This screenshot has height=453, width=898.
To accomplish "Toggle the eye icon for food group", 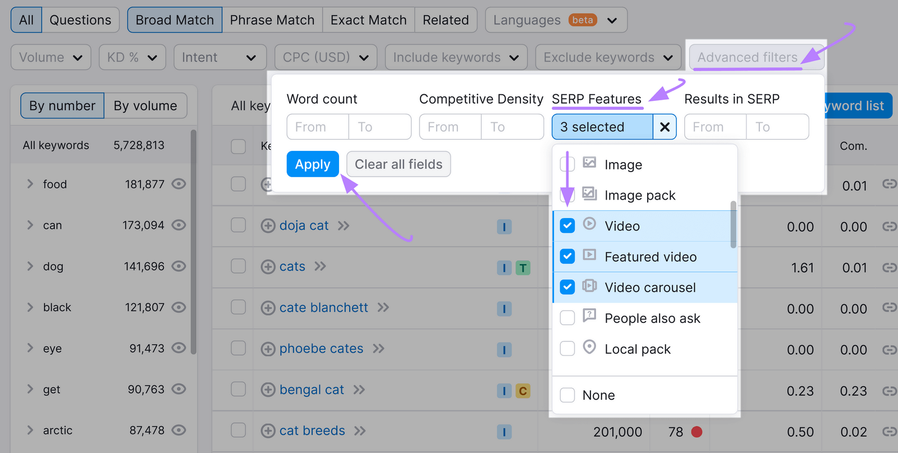I will [x=178, y=184].
